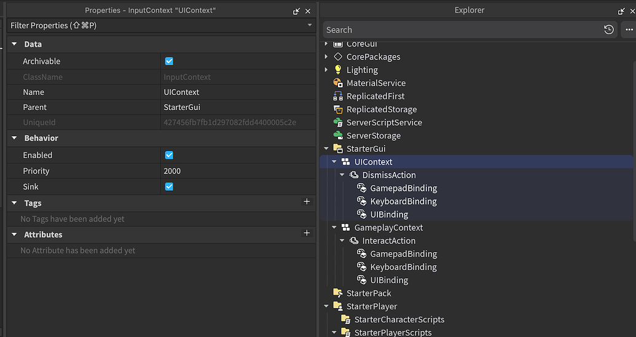This screenshot has height=337, width=636.
Task: Click the GameplayContext icon
Action: coord(345,228)
